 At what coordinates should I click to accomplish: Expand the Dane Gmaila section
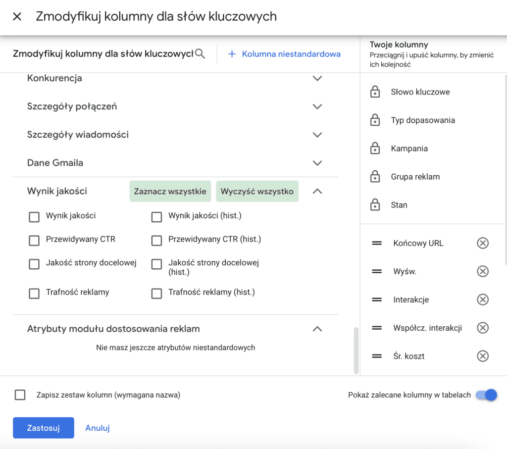(x=317, y=163)
